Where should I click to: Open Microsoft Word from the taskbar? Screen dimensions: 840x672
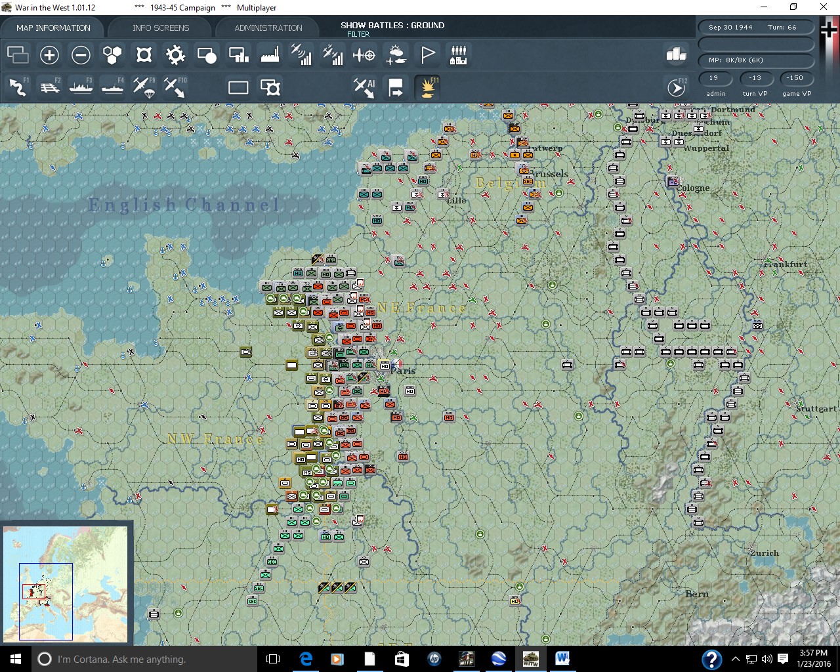pyautogui.click(x=562, y=659)
